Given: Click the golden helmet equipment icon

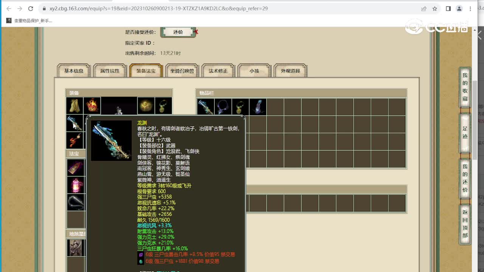Looking at the screenshot, I should click(x=146, y=106).
